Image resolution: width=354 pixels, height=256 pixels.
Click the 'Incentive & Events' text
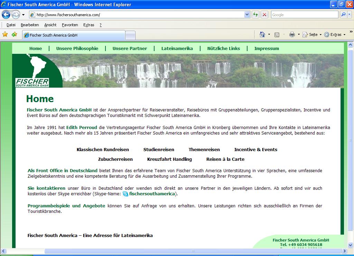pos(255,150)
